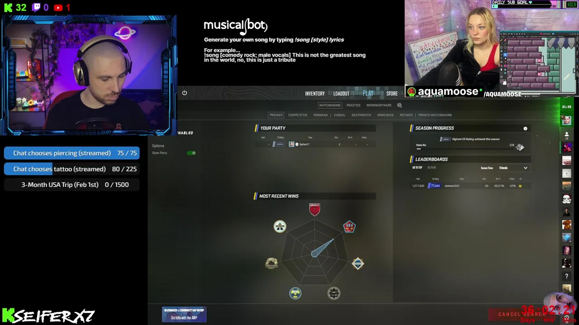Click '3-Month USA Trip (Feb 1st)' goal

click(72, 185)
